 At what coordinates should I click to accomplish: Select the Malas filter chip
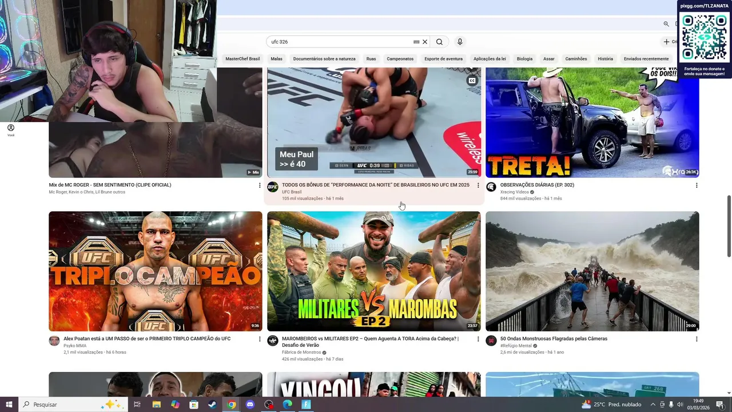tap(277, 59)
